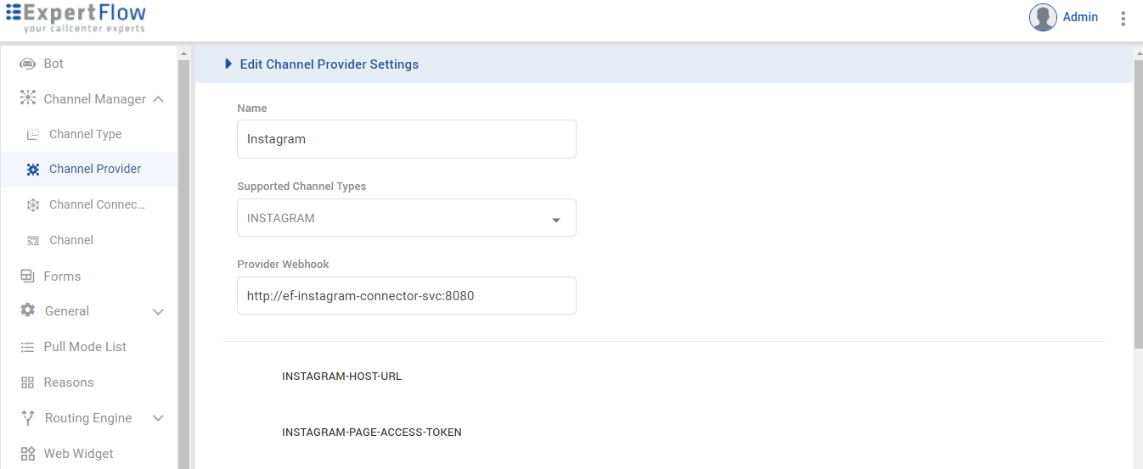Click the Bot icon in sidebar
Image resolution: width=1143 pixels, height=469 pixels.
point(27,64)
